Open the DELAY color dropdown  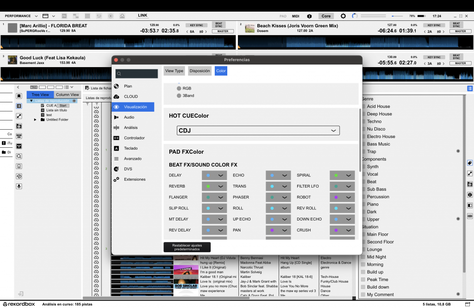click(x=214, y=176)
